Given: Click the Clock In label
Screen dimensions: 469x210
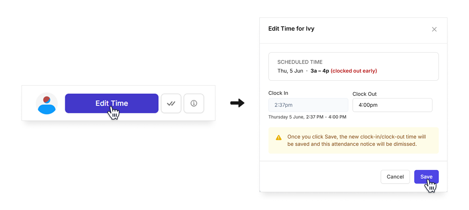Looking at the screenshot, I should 278,93.
